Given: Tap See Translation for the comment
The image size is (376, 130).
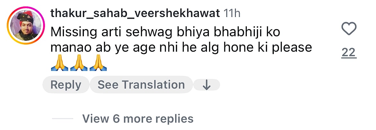Looking at the screenshot, I should coord(141,85).
